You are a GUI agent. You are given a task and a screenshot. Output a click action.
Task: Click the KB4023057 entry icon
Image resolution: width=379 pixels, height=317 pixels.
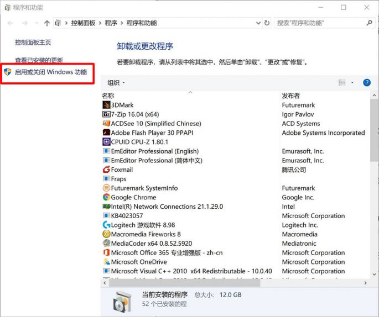[106, 215]
